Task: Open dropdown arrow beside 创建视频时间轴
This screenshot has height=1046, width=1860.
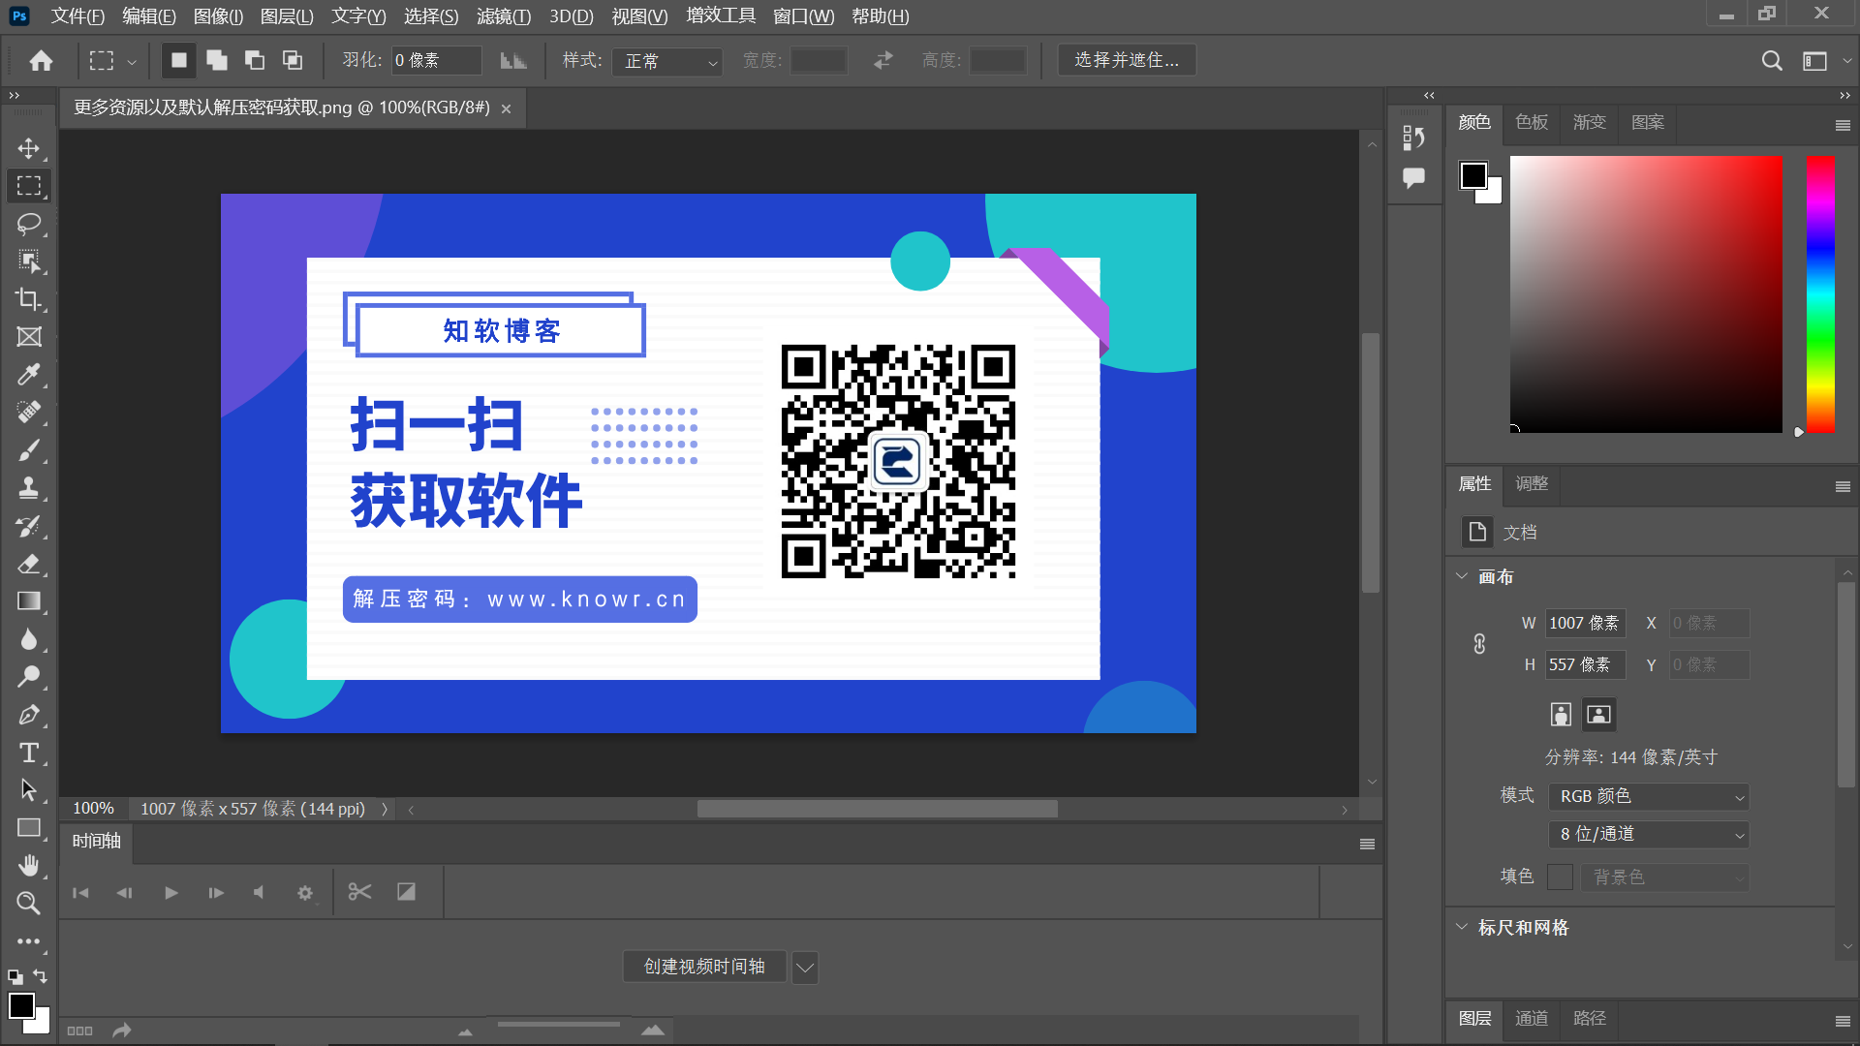Action: pos(805,967)
